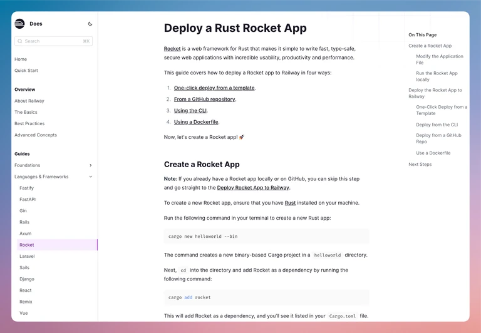Image resolution: width=481 pixels, height=333 pixels.
Task: Jump to Deploy from the CLI
Action: coord(437,125)
